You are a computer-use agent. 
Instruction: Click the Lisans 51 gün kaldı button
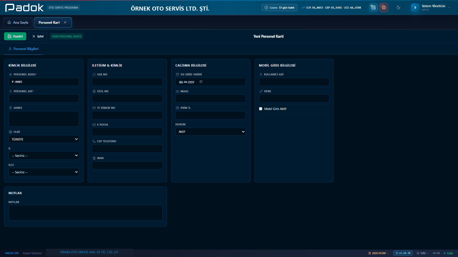279,8
